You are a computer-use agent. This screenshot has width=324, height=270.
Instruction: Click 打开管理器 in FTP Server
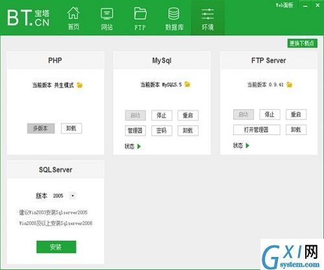point(257,130)
